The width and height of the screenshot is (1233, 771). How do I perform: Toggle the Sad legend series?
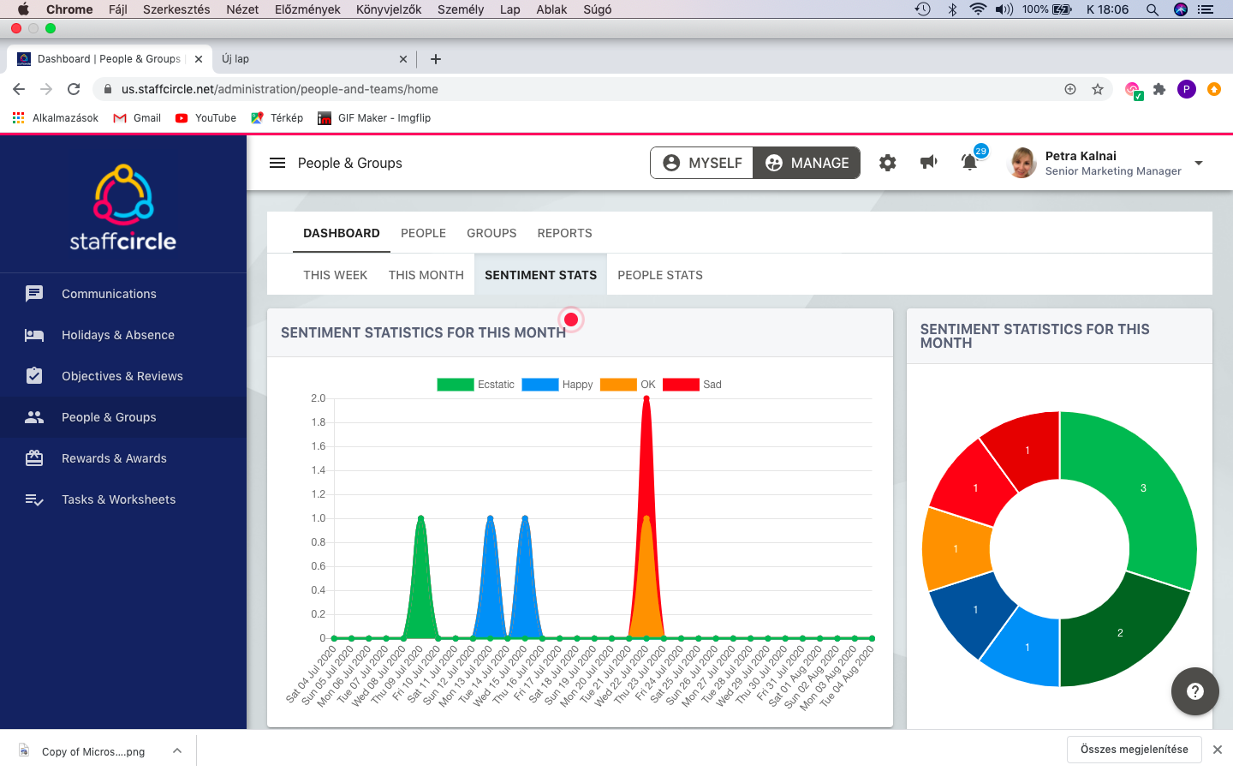[693, 385]
